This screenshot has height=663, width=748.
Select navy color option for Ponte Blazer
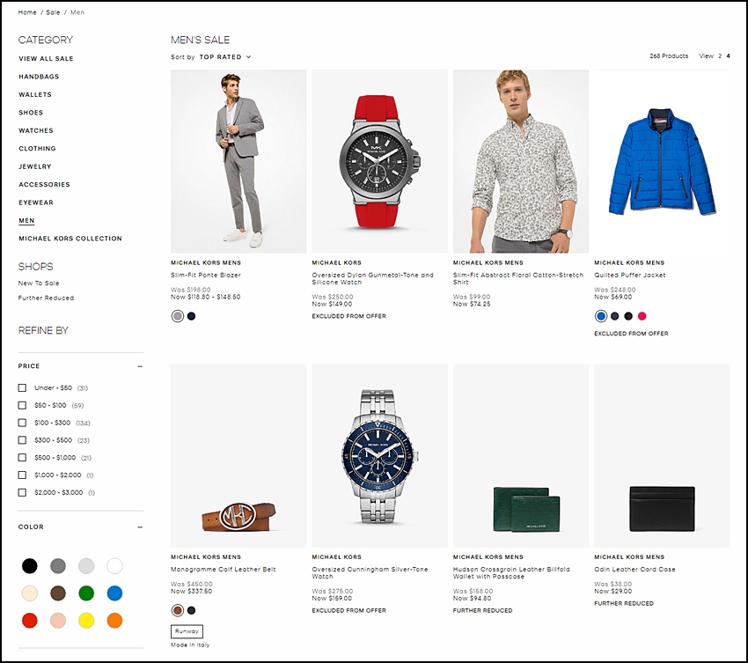191,316
